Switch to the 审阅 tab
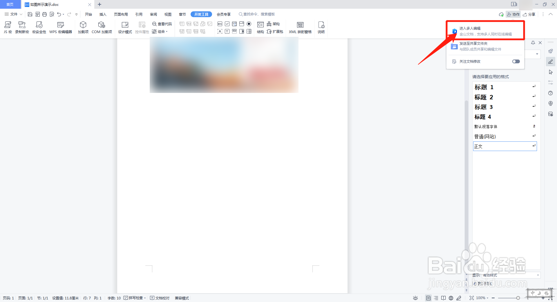The width and height of the screenshot is (557, 302). click(x=153, y=14)
